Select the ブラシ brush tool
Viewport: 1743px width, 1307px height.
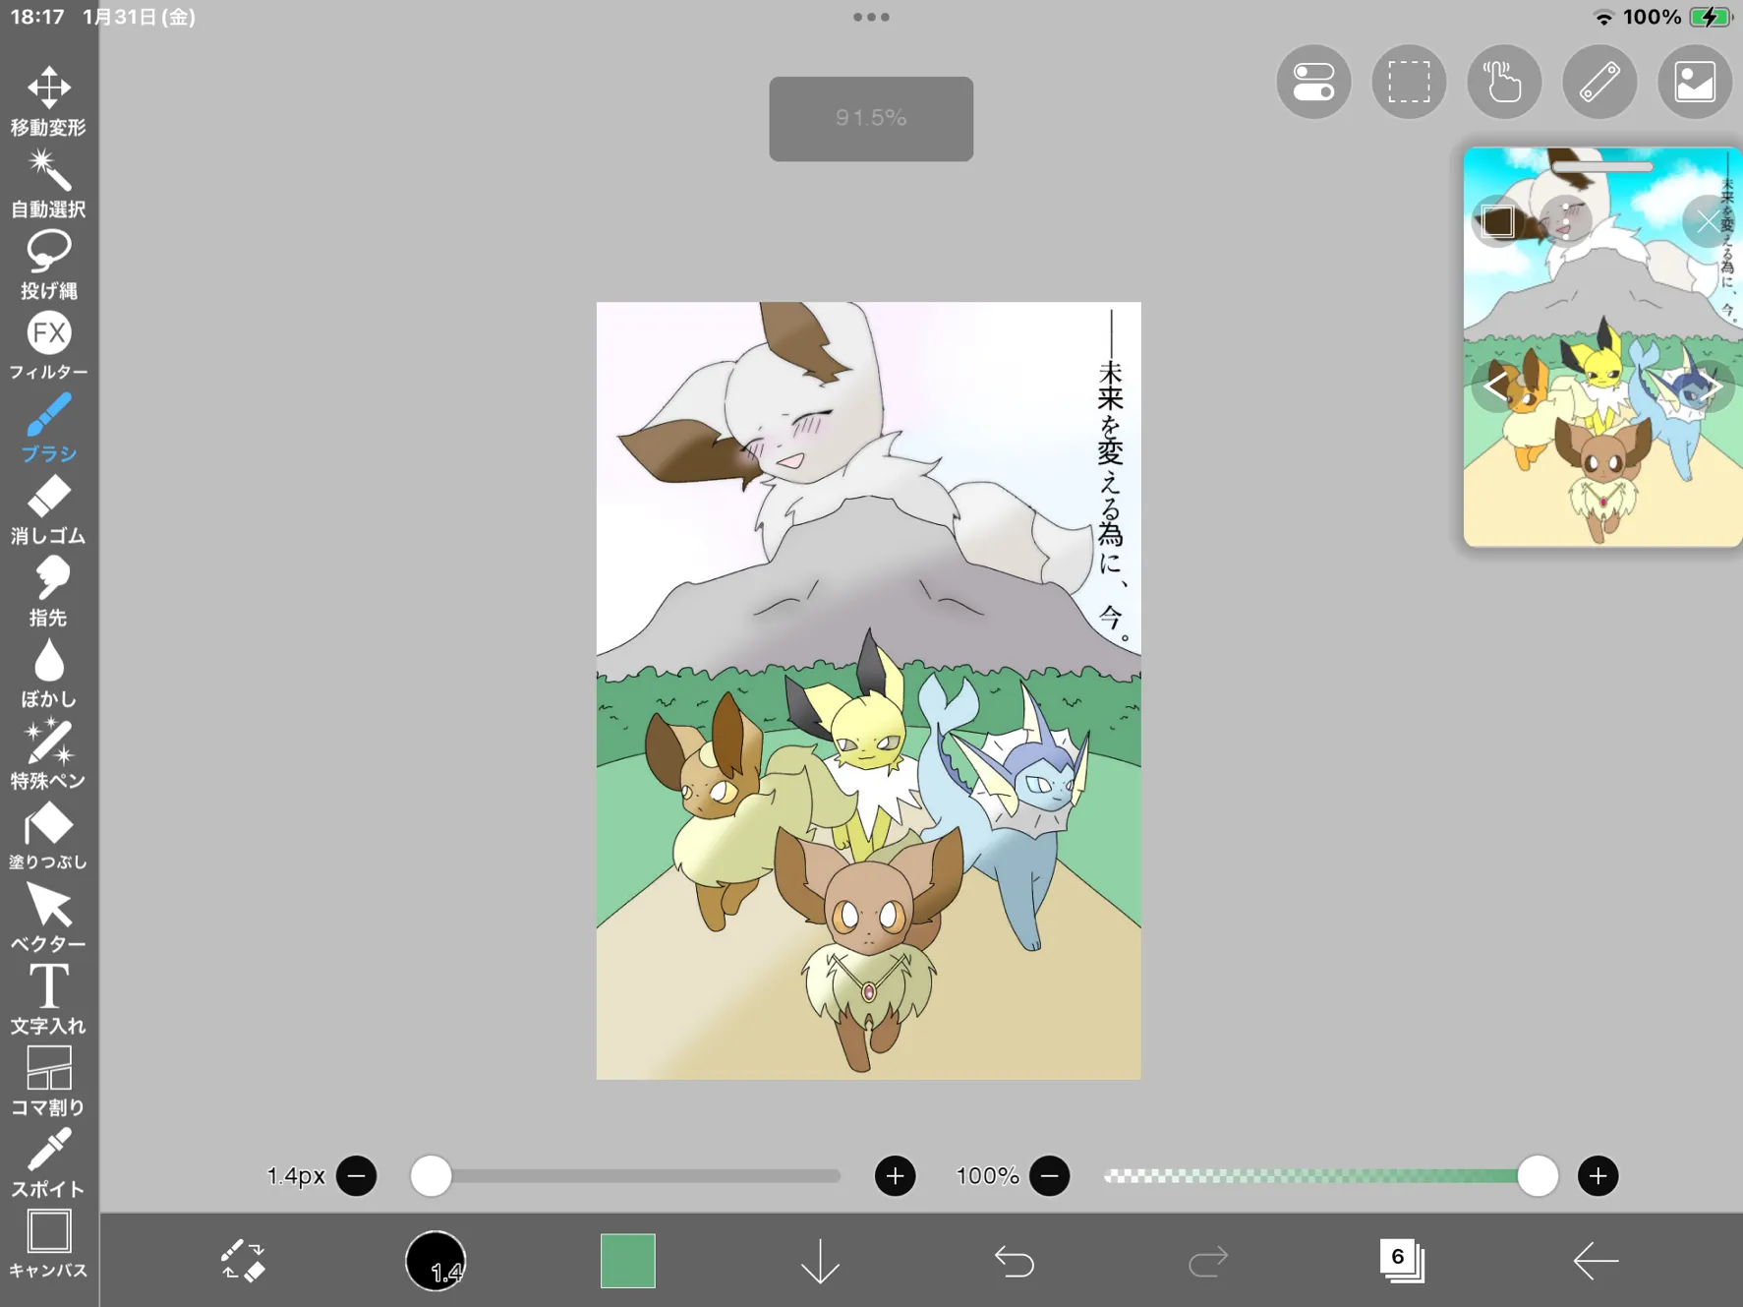(x=48, y=429)
